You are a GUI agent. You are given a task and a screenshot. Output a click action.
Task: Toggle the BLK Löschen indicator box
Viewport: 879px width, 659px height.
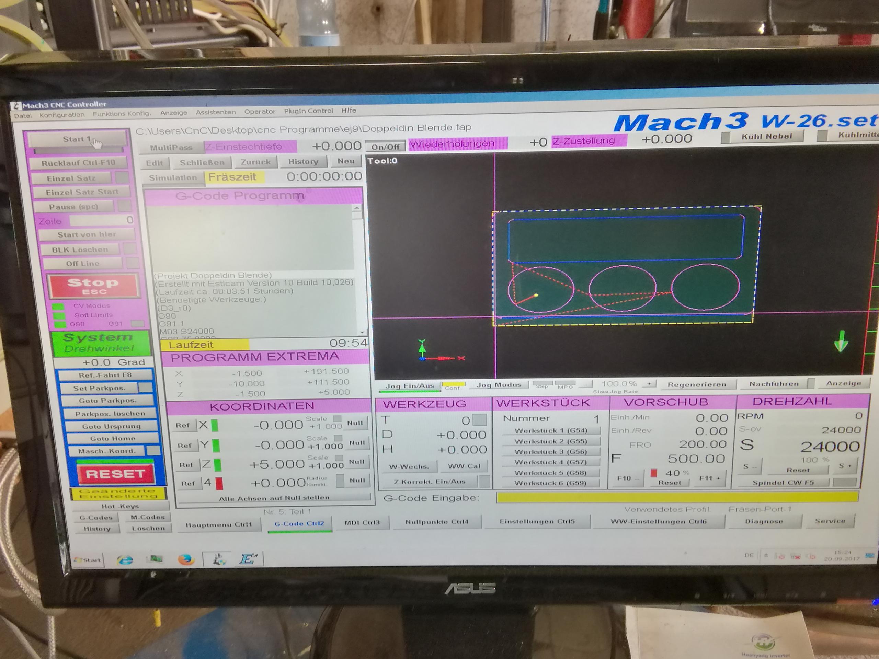click(129, 248)
